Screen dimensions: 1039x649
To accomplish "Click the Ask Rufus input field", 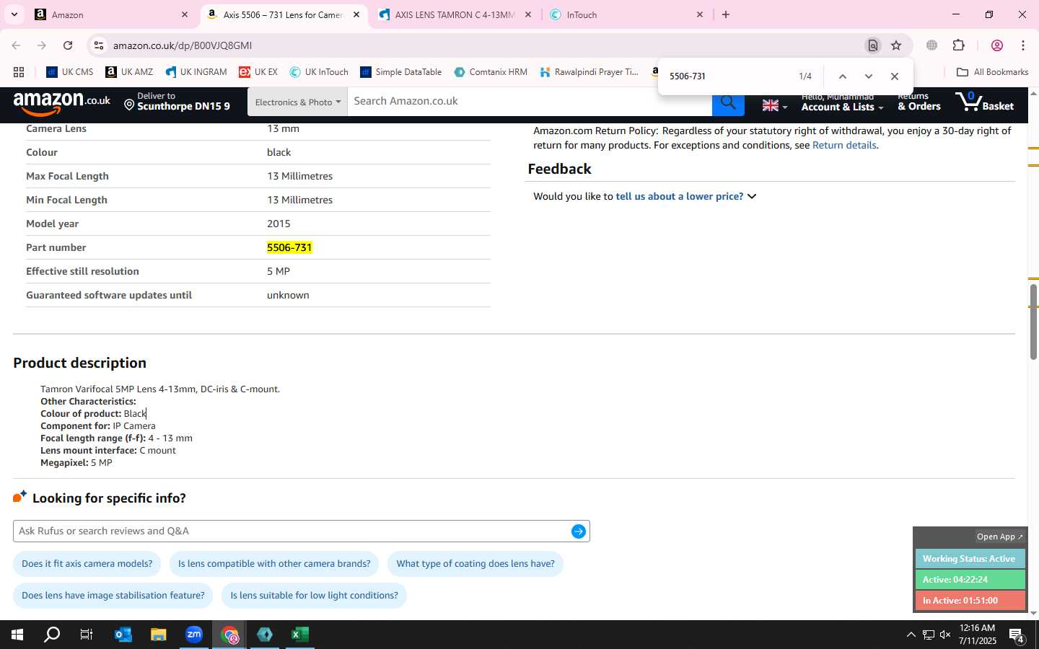I will [x=291, y=531].
